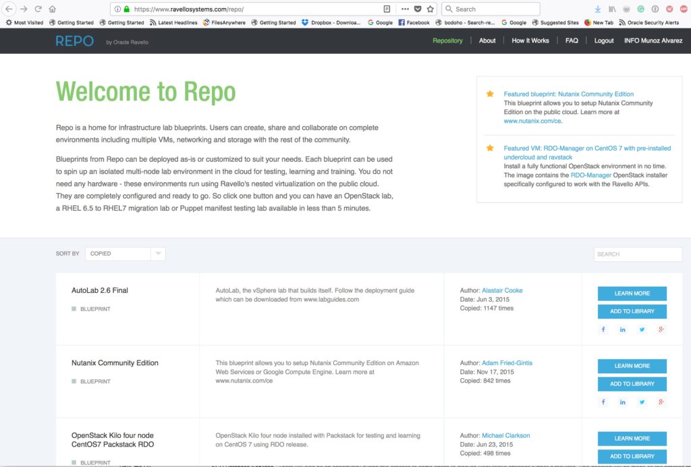Viewport: 691px width, 467px height.
Task: Share Nutanix Community Edition on LinkedIn
Action: point(622,402)
